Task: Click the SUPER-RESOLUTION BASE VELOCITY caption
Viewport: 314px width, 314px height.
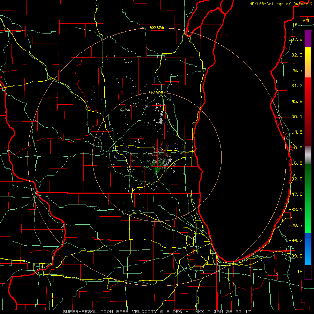Action: [111, 312]
